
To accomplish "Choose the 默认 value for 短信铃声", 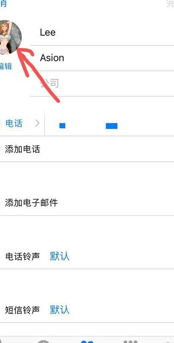I will 60,310.
